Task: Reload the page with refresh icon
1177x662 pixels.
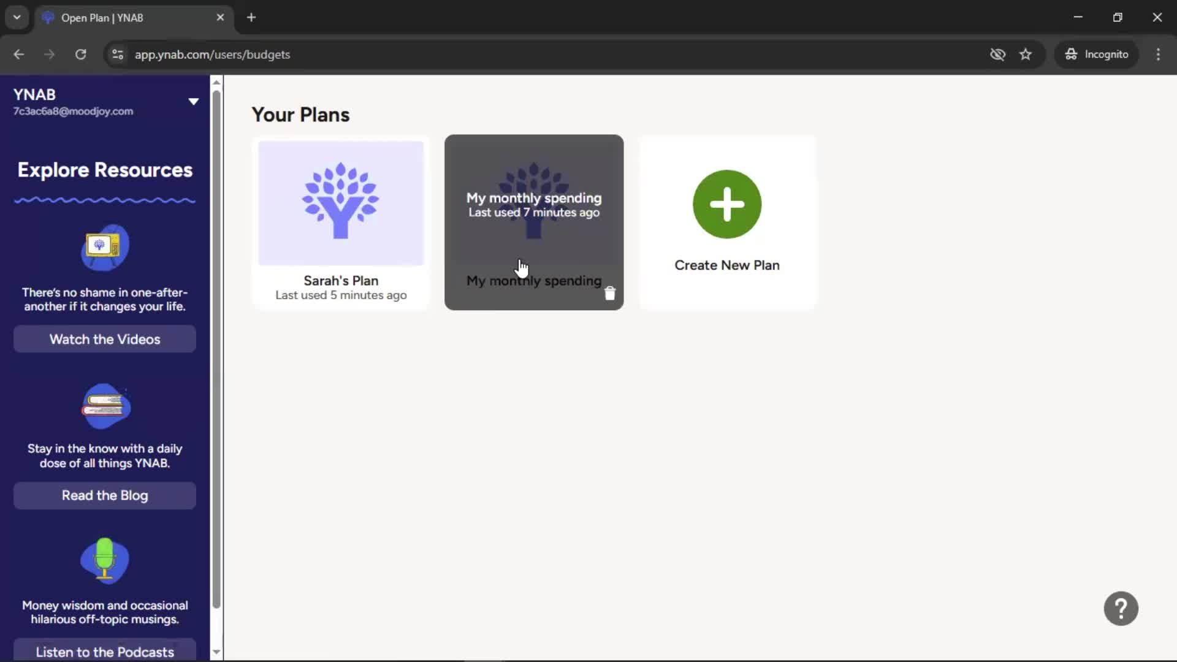Action: 80,54
